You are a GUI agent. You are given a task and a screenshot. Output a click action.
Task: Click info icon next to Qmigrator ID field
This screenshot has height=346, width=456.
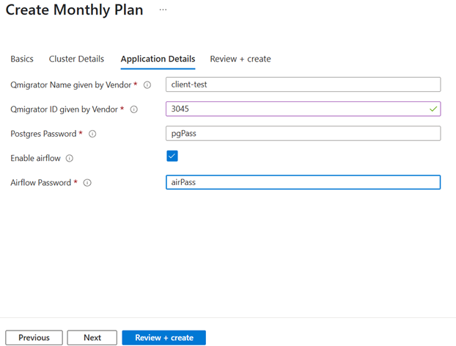coord(133,109)
